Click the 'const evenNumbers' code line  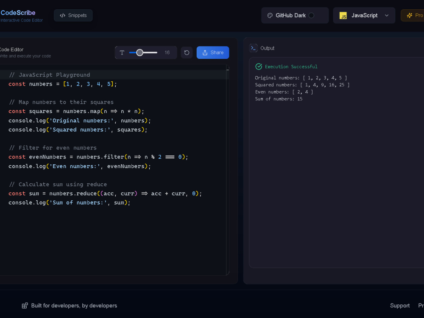pyautogui.click(x=98, y=157)
